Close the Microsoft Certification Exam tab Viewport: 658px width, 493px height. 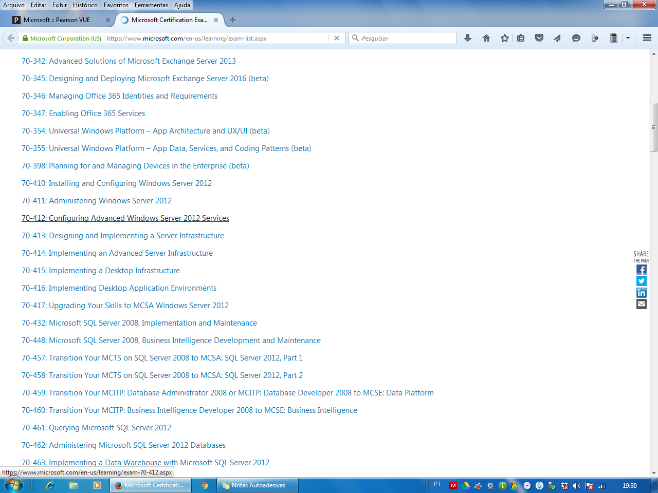pyautogui.click(x=216, y=20)
